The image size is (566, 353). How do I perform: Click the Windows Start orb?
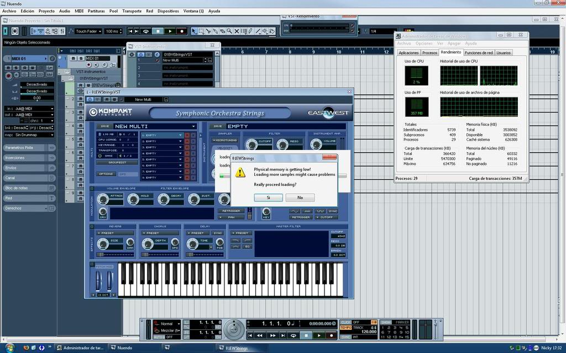pyautogui.click(x=9, y=347)
